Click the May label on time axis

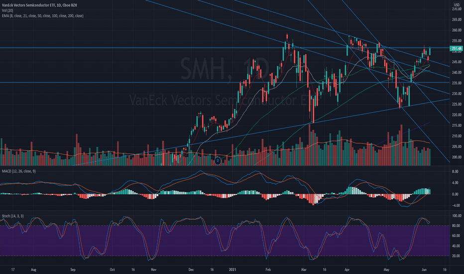[386, 270]
